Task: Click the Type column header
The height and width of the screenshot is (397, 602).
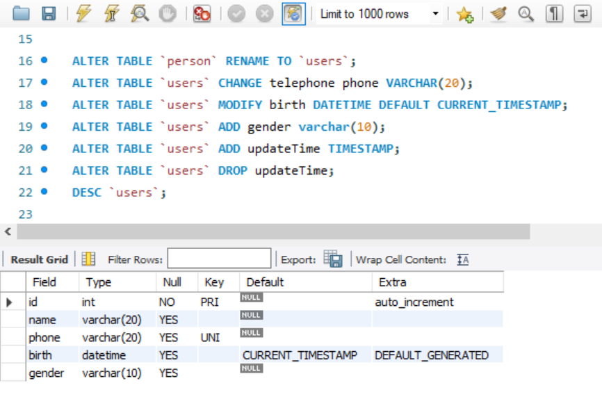Action: [117, 282]
